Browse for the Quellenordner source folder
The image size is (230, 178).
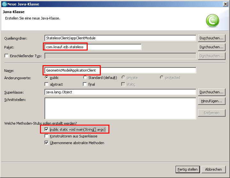[x=211, y=38]
